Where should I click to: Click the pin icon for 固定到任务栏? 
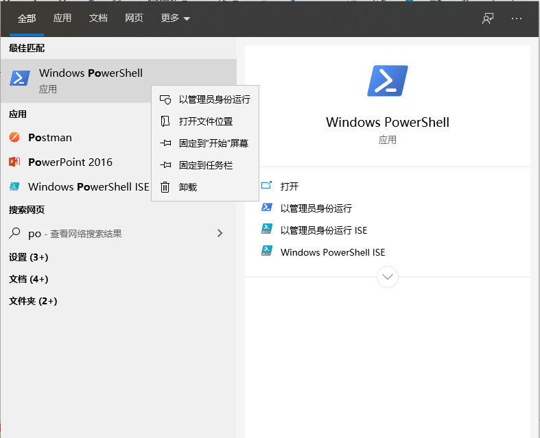coord(165,165)
